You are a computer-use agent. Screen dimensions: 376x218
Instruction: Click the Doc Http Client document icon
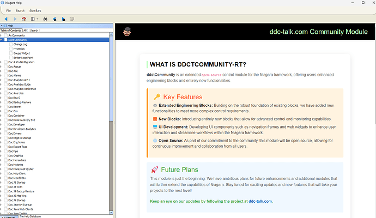pyautogui.click(x=6, y=173)
